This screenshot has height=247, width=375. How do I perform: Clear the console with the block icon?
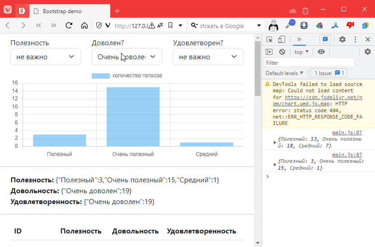pyautogui.click(x=282, y=52)
